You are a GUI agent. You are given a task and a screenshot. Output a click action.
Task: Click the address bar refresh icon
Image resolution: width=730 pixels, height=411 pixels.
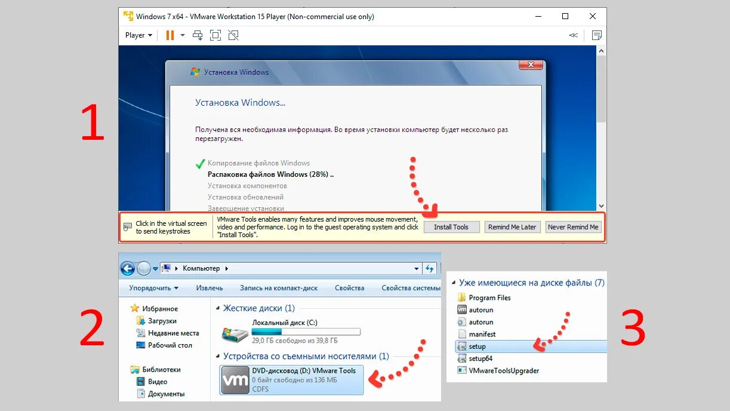click(x=430, y=269)
